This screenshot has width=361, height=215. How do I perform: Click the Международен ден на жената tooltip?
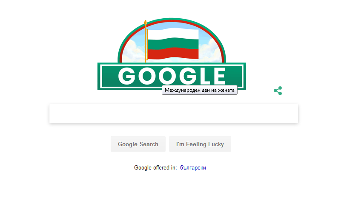(200, 90)
